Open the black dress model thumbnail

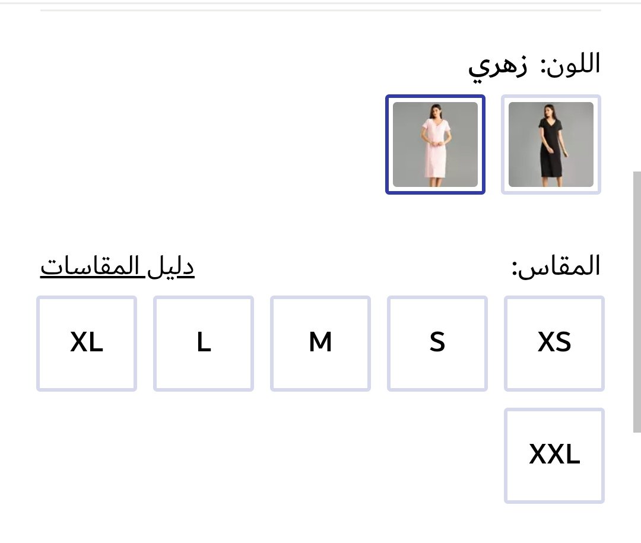pos(551,144)
